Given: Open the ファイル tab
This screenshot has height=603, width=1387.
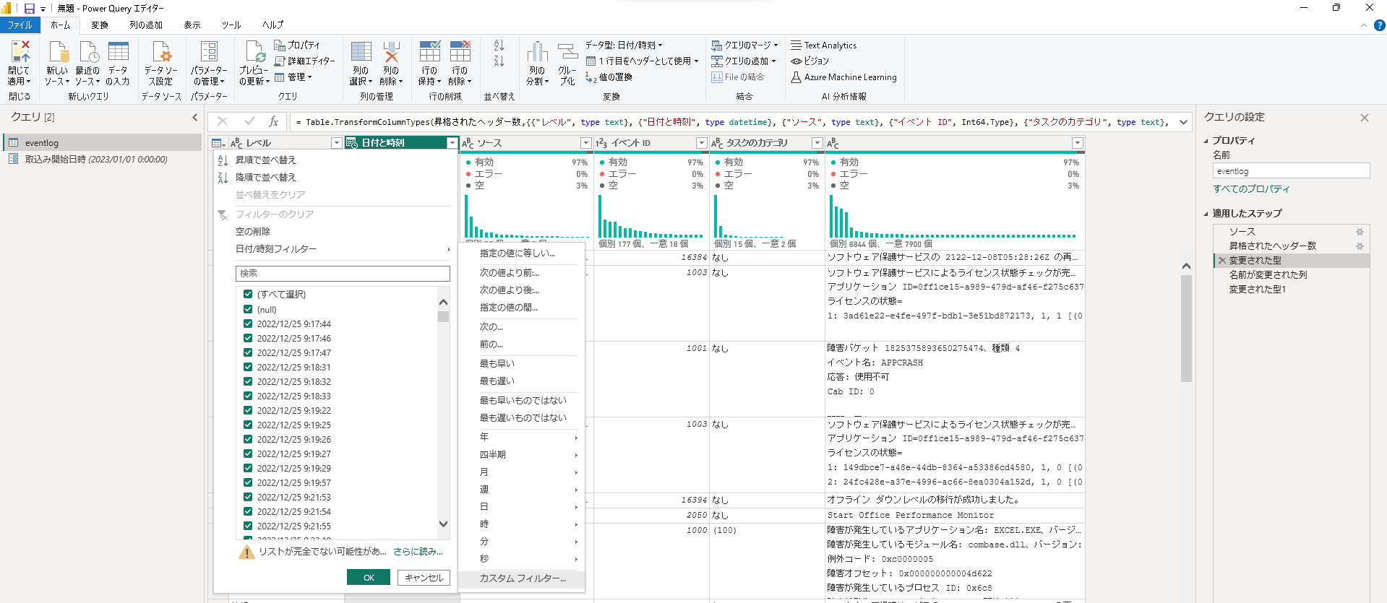Looking at the screenshot, I should click(x=20, y=25).
